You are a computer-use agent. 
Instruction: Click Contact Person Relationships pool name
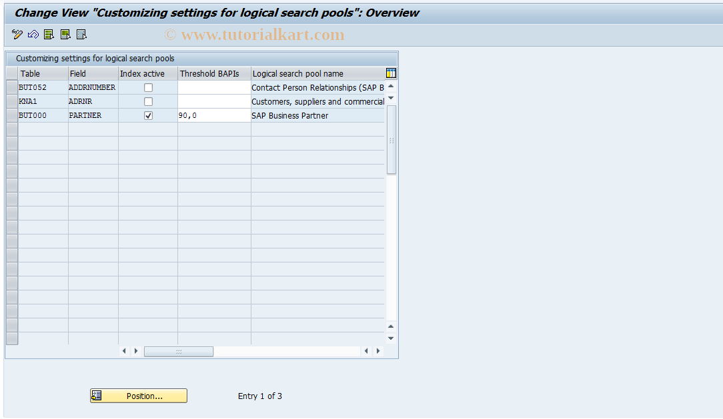[x=317, y=87]
